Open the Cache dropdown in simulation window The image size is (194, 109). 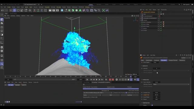point(92,95)
